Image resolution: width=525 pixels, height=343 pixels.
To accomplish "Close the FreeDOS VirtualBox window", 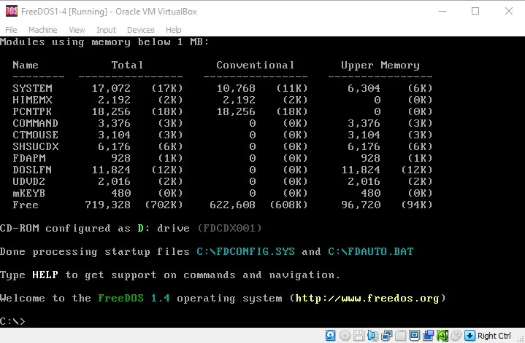I will [509, 11].
